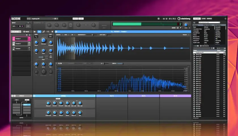Click the export options gear icon
This screenshot has height=136, width=238.
click(x=178, y=28)
